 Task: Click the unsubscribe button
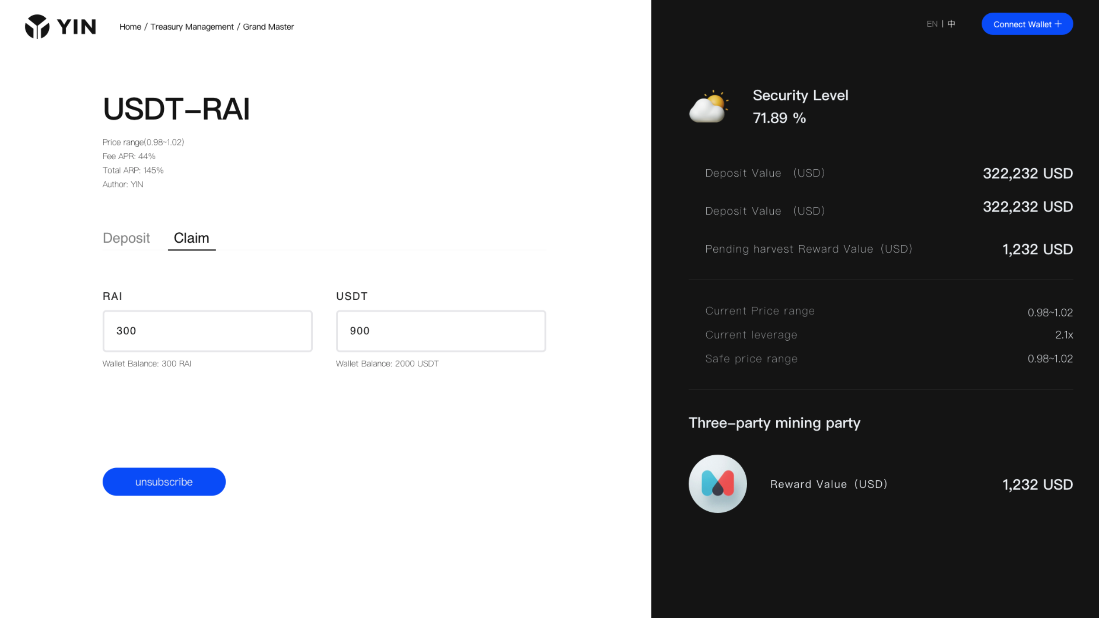pos(164,481)
